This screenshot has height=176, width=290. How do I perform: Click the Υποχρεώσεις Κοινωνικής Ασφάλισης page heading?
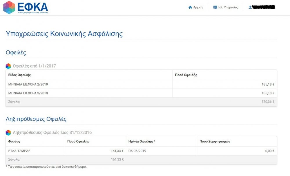64,34
